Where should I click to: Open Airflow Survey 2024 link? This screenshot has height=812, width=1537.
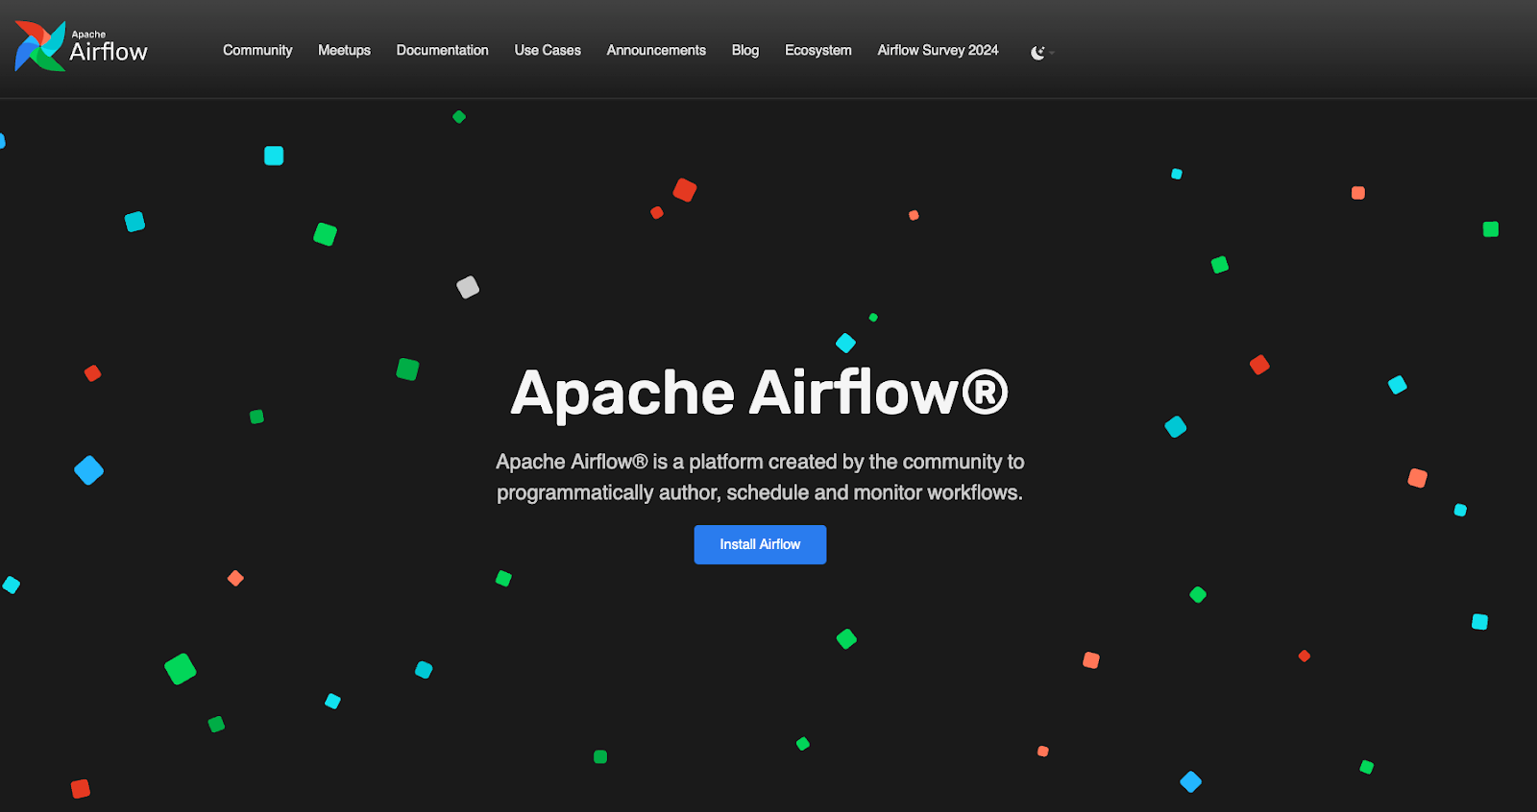(938, 50)
